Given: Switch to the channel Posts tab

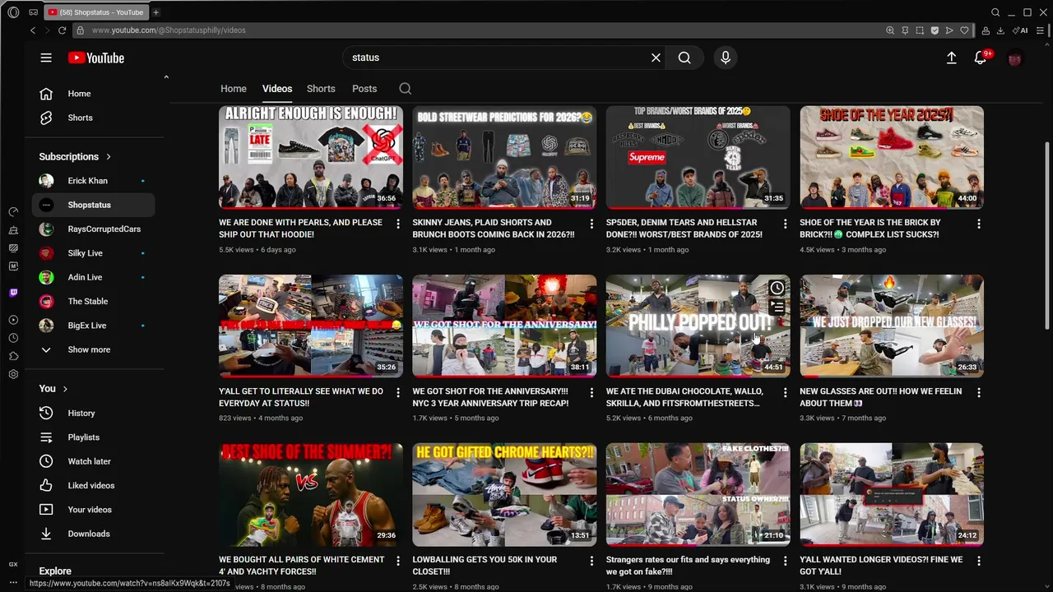Looking at the screenshot, I should (364, 89).
